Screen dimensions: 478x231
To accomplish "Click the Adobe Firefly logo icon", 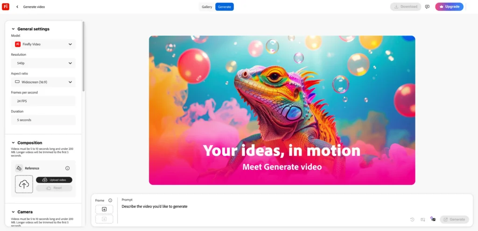I will (x=6, y=7).
